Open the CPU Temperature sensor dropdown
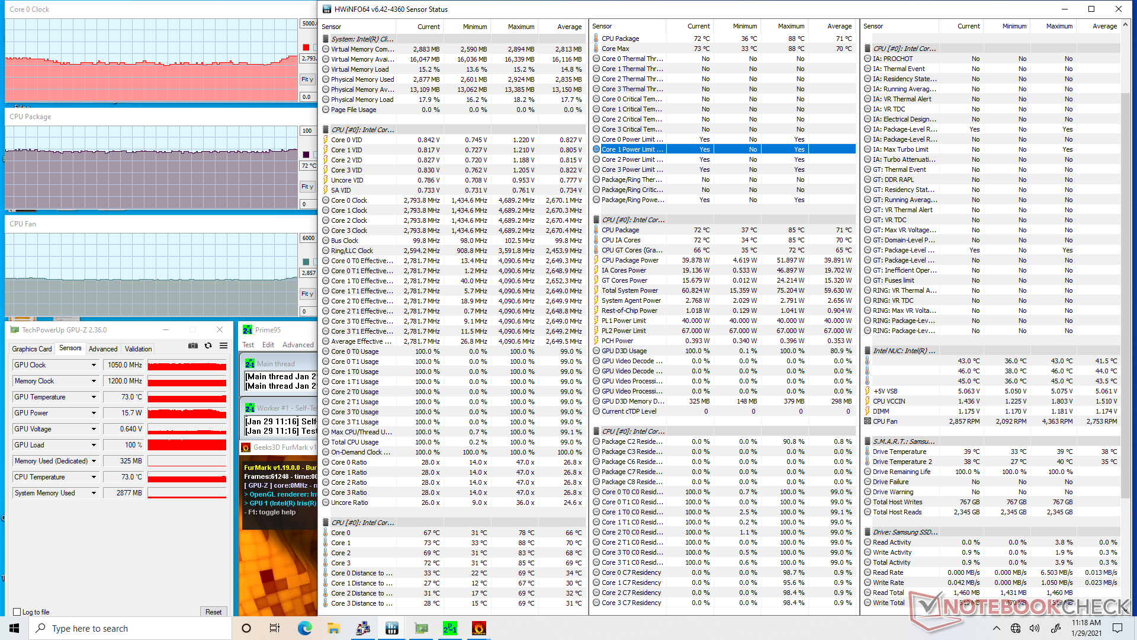The width and height of the screenshot is (1137, 640). (94, 477)
